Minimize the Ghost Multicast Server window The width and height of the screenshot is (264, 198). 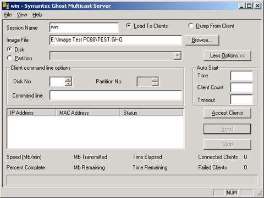pyautogui.click(x=241, y=5)
